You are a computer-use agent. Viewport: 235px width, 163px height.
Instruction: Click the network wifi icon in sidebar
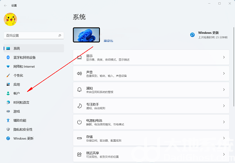[8, 66]
